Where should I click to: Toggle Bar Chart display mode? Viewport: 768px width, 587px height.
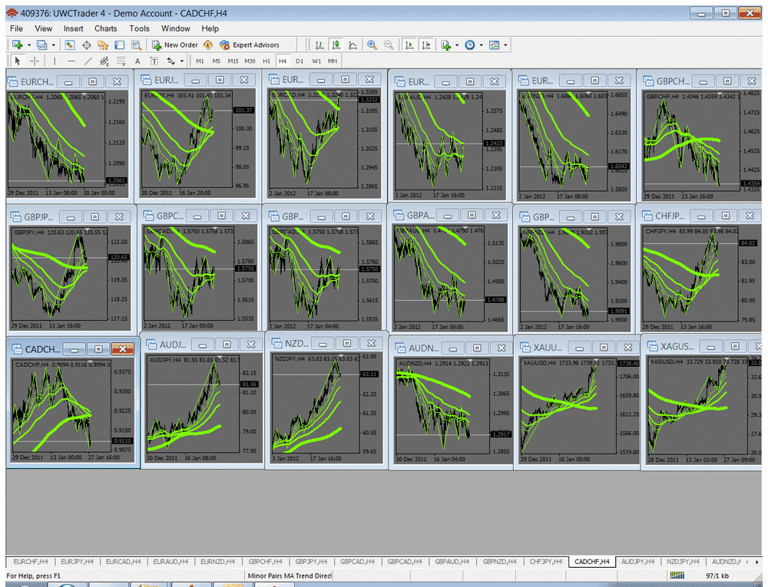click(319, 45)
